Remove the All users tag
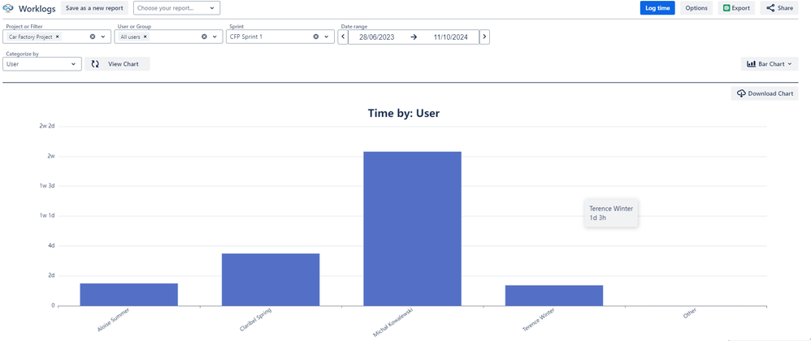811x341 pixels. coord(145,37)
